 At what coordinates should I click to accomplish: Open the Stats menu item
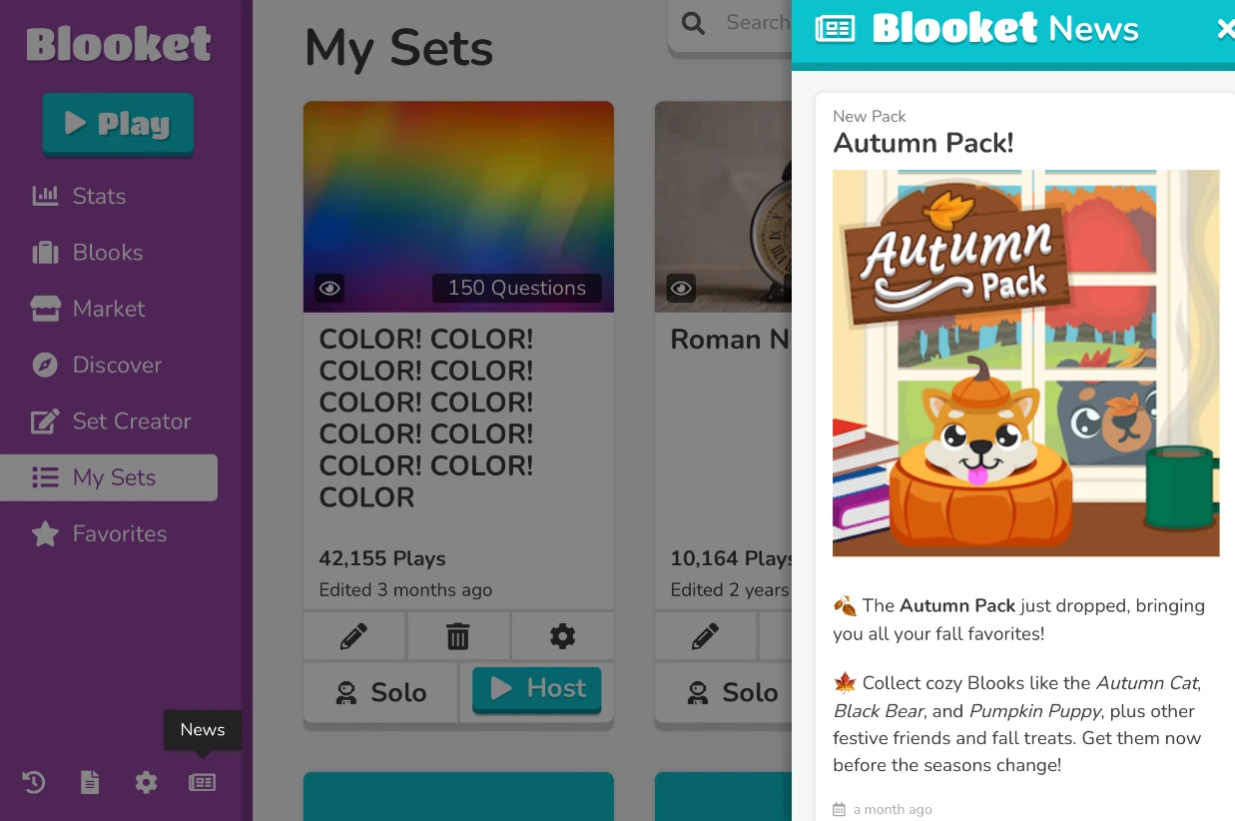pyautogui.click(x=99, y=196)
